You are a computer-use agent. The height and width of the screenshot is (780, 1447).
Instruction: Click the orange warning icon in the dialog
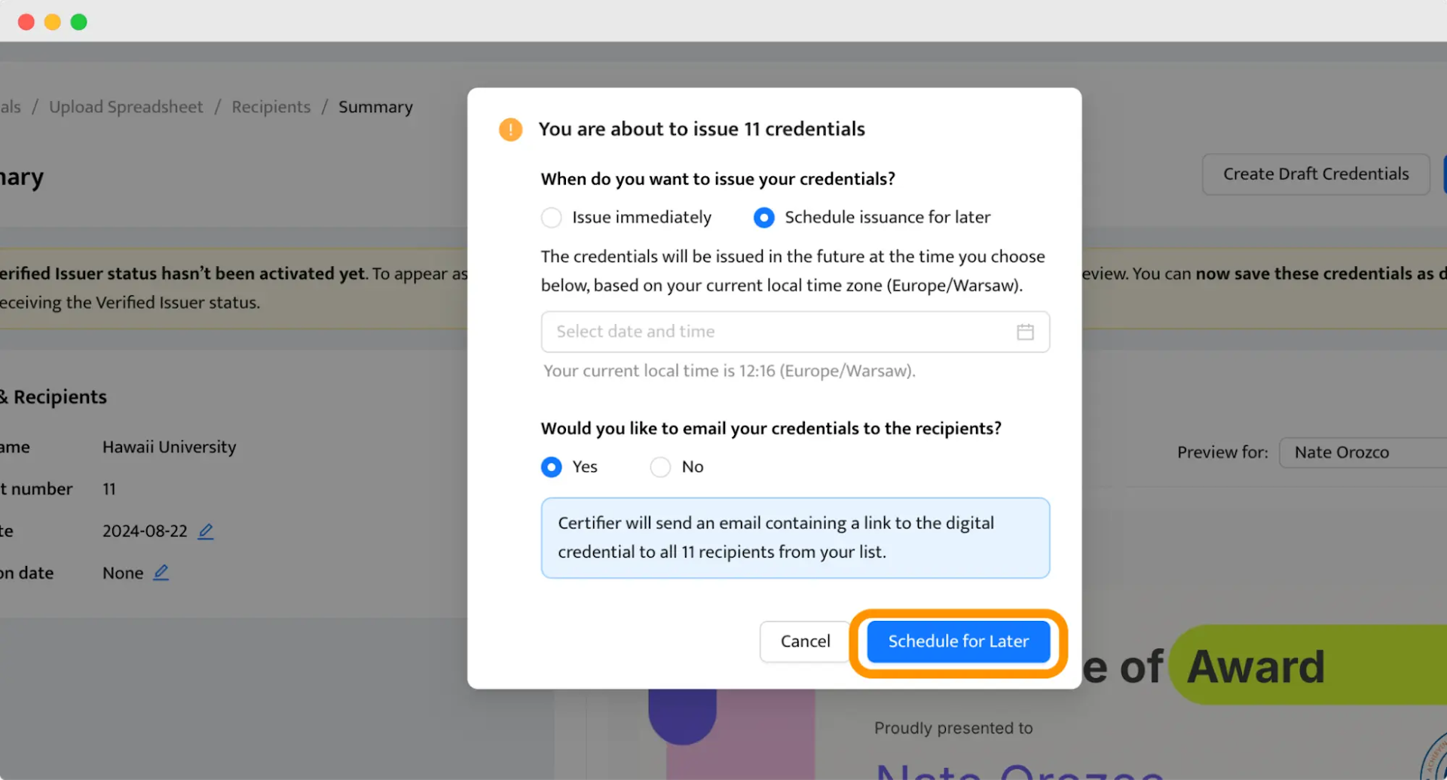click(510, 130)
